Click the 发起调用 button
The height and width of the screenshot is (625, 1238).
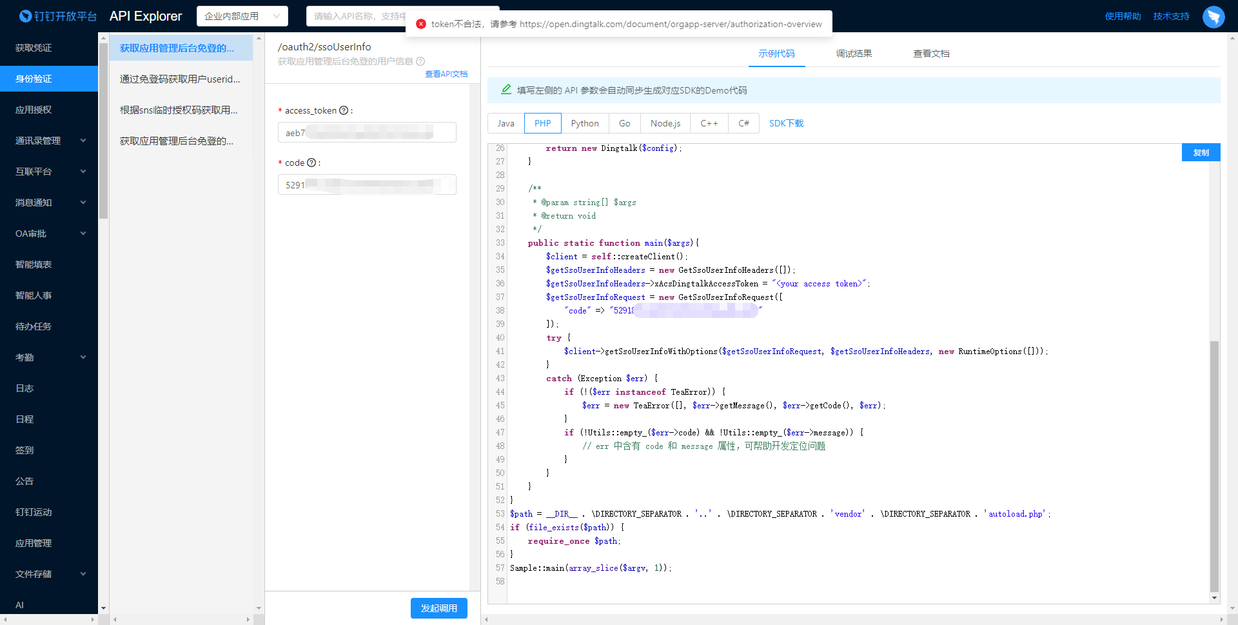point(439,608)
